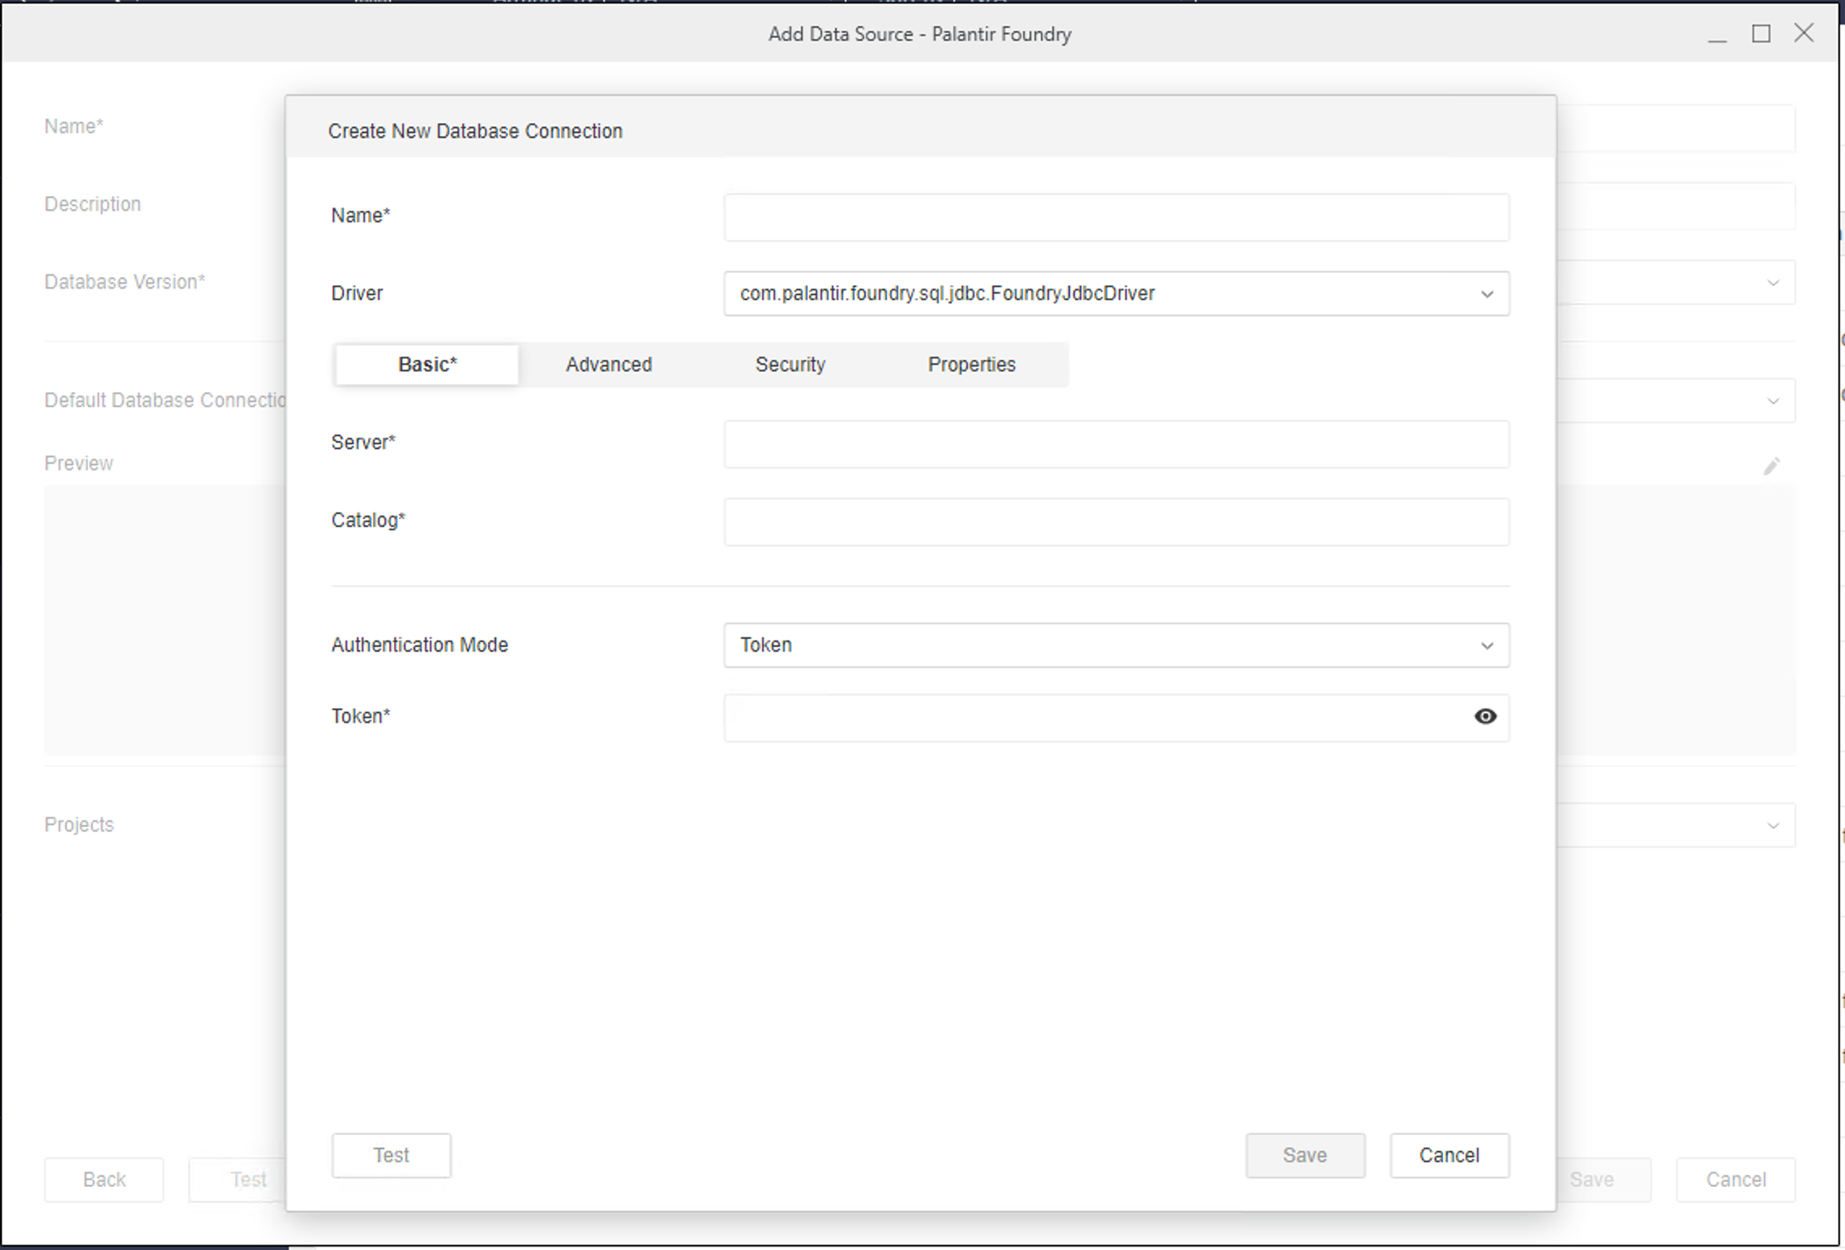Close the Add Data Source window
Image resolution: width=1845 pixels, height=1250 pixels.
[1804, 33]
